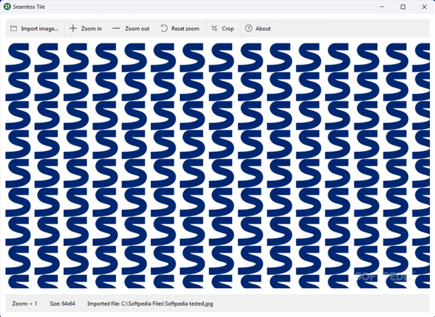This screenshot has height=317, width=435.
Task: Minimize the Seamless Tile window
Action: pos(382,7)
